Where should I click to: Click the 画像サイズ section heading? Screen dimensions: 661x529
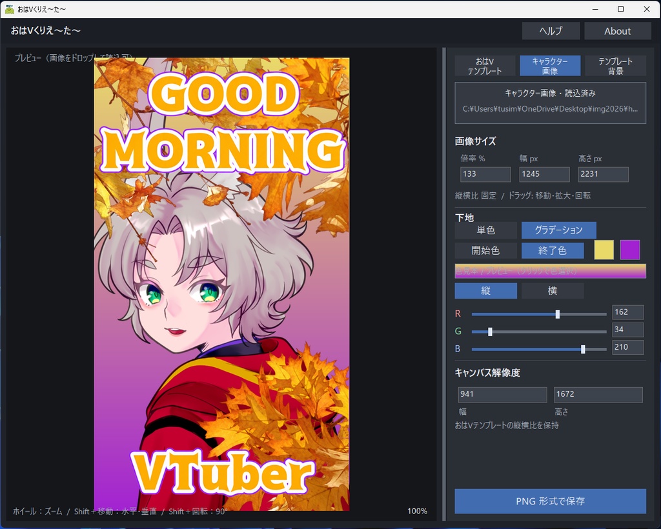[476, 141]
